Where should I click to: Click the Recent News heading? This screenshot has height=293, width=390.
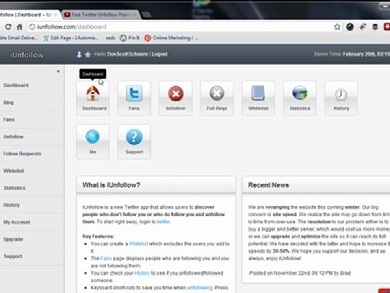click(269, 185)
